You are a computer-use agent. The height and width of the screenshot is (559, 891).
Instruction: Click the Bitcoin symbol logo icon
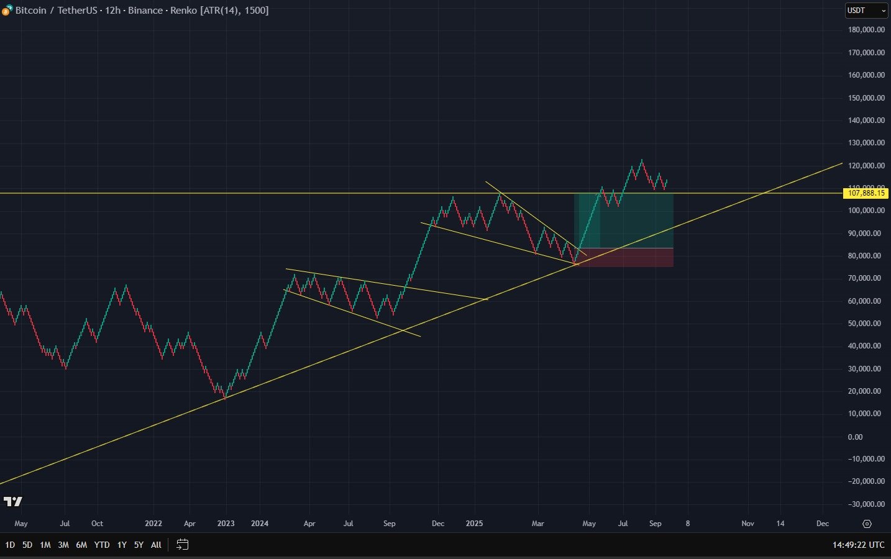(x=7, y=11)
